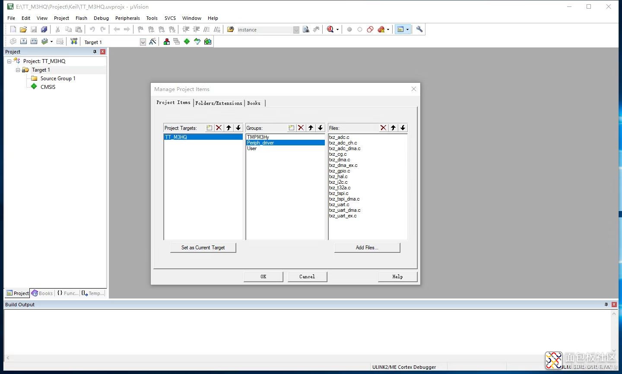Select the Project Items tab
Image resolution: width=622 pixels, height=374 pixels.
pyautogui.click(x=173, y=103)
